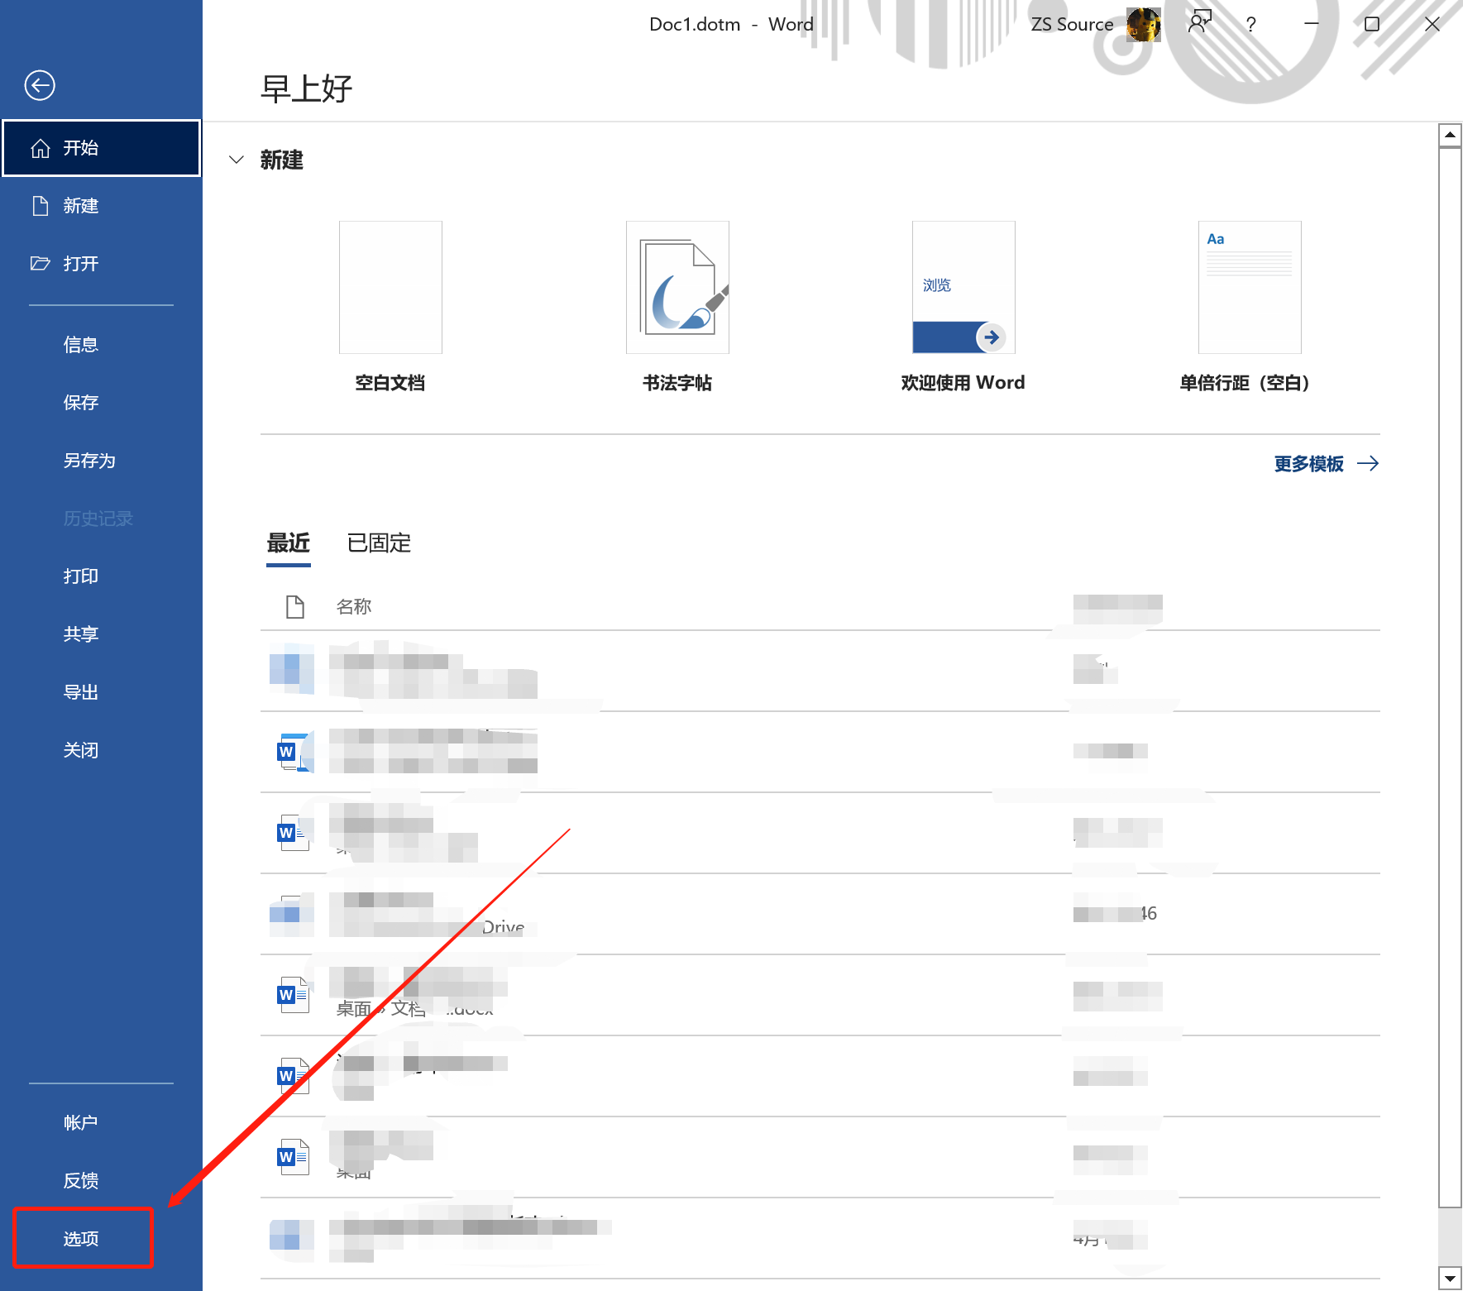Click the 新建 document icon in sidebar

point(40,206)
